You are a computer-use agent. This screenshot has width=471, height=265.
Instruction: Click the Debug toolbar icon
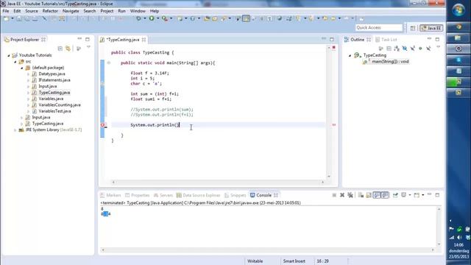[x=138, y=18]
